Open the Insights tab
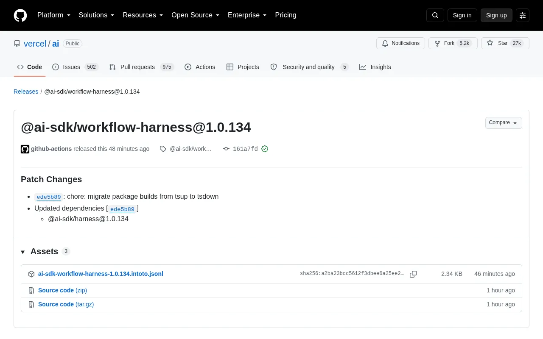Image resolution: width=543 pixels, height=339 pixels. [x=375, y=67]
